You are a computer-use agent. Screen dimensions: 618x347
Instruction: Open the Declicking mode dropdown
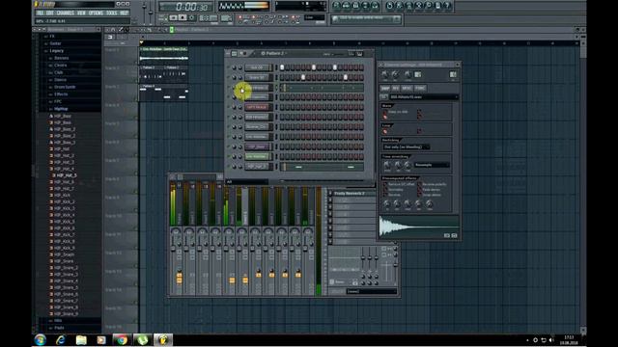coord(407,147)
